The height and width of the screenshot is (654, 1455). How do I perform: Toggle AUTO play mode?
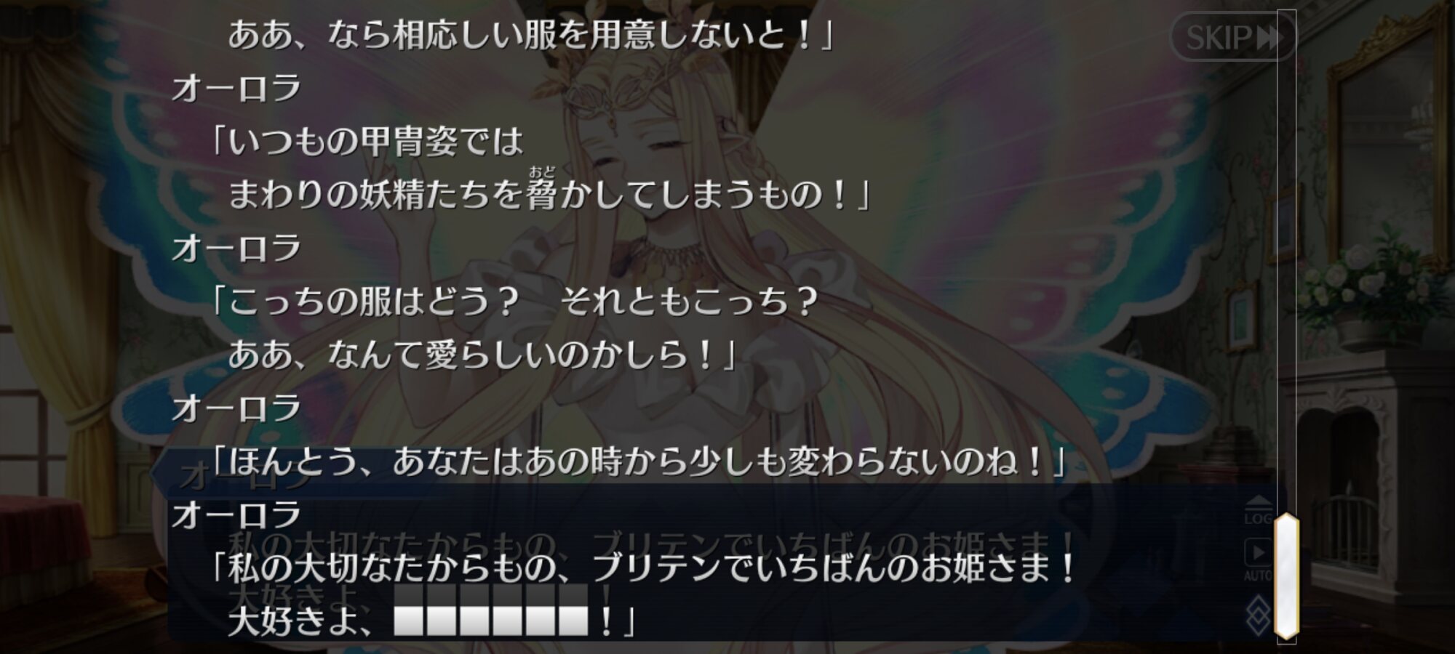click(1258, 560)
